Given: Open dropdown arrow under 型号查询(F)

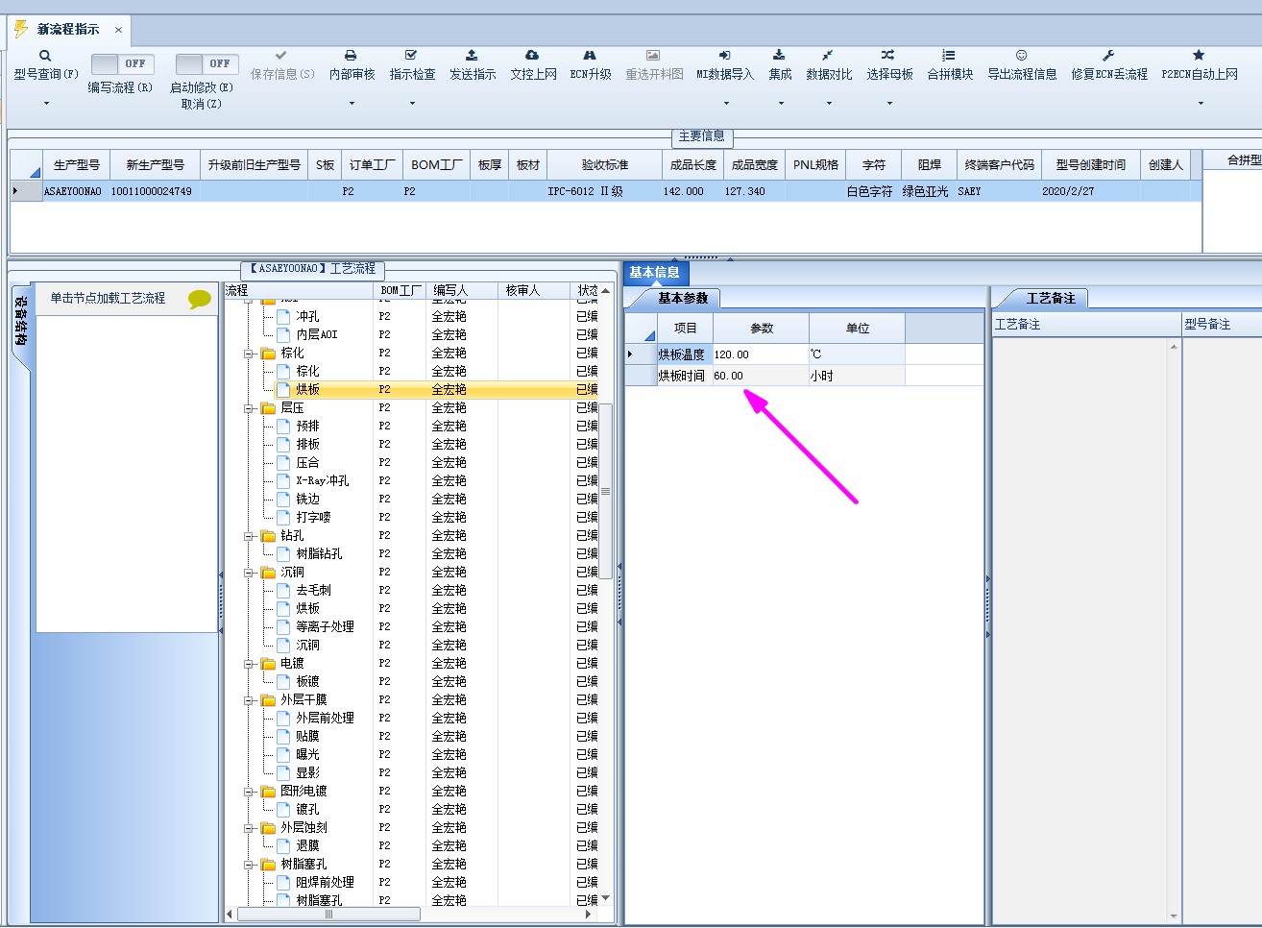Looking at the screenshot, I should [45, 103].
